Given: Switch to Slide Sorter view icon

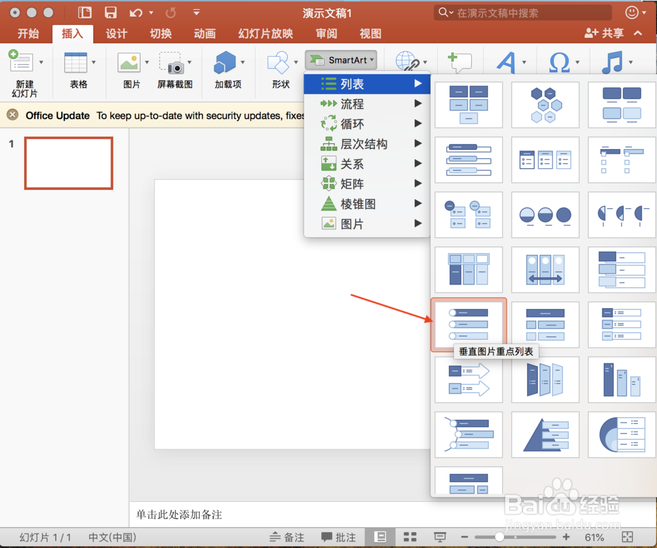Looking at the screenshot, I should click(410, 537).
